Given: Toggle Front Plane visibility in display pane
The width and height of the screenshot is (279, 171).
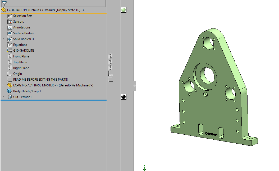Looking at the screenshot, I should 111,56.
